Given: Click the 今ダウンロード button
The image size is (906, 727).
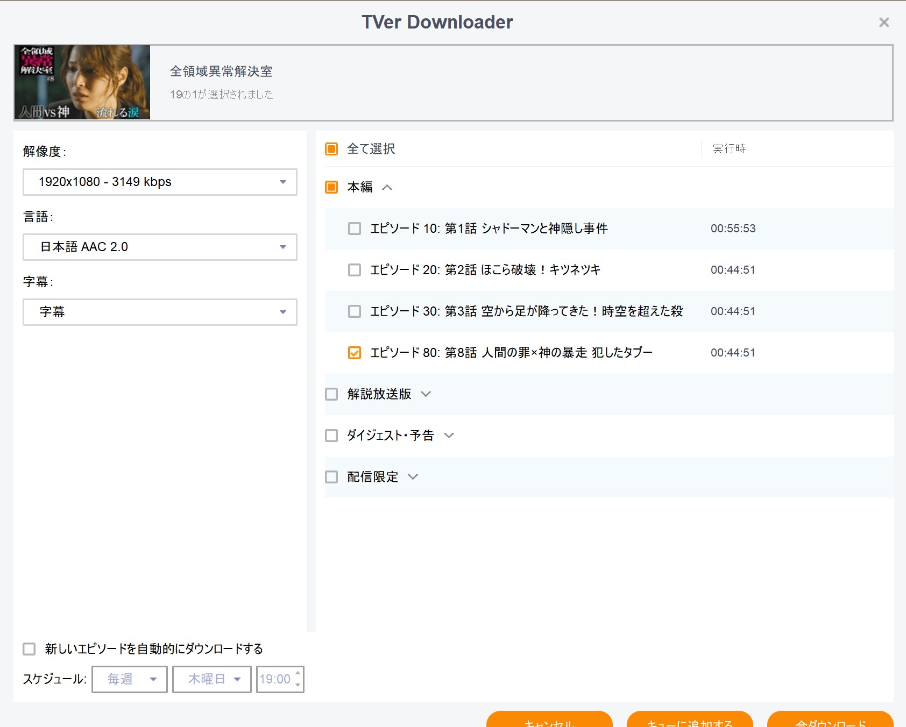Looking at the screenshot, I should click(x=830, y=719).
